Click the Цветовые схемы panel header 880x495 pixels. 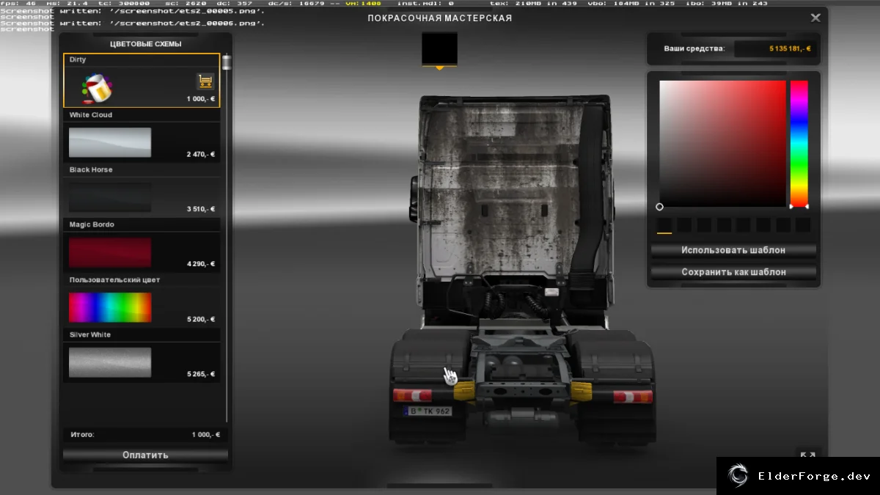(146, 44)
